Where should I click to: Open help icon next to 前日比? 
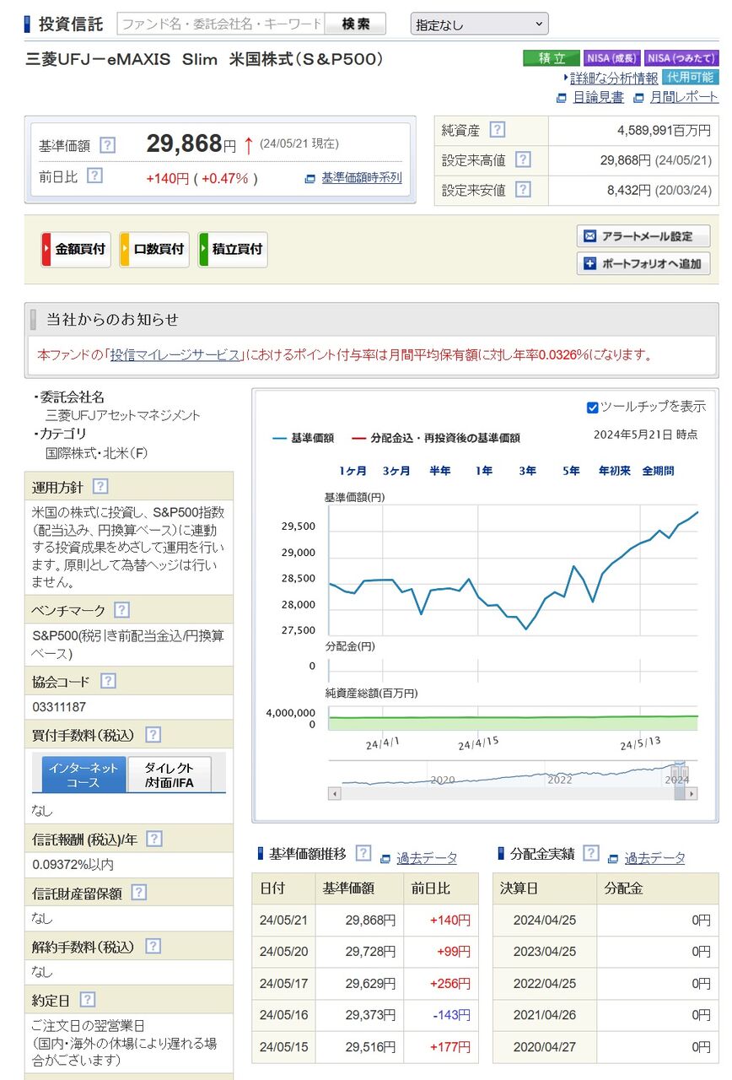coord(95,175)
